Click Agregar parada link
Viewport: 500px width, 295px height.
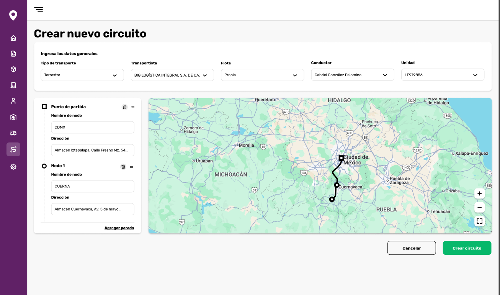pos(119,228)
